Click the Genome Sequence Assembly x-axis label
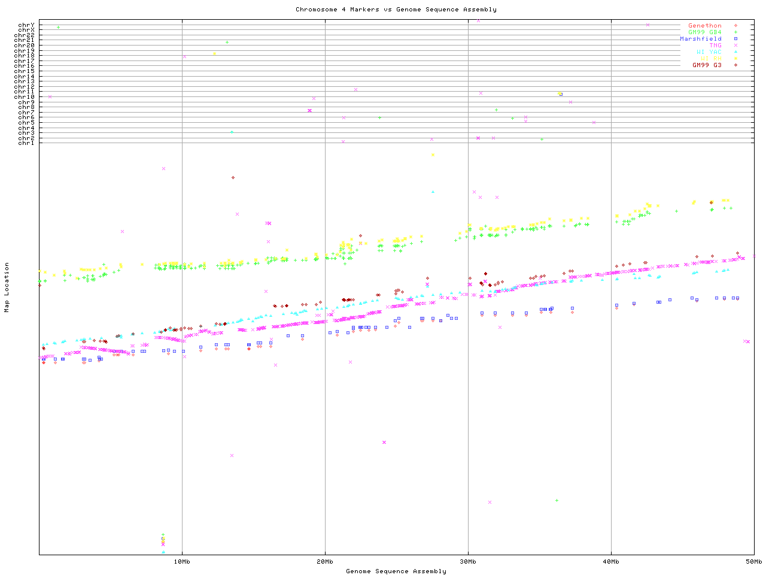This screenshot has width=766, height=575. tap(396, 571)
